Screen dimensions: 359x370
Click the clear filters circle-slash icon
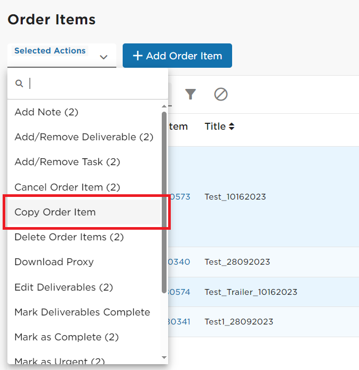[221, 94]
